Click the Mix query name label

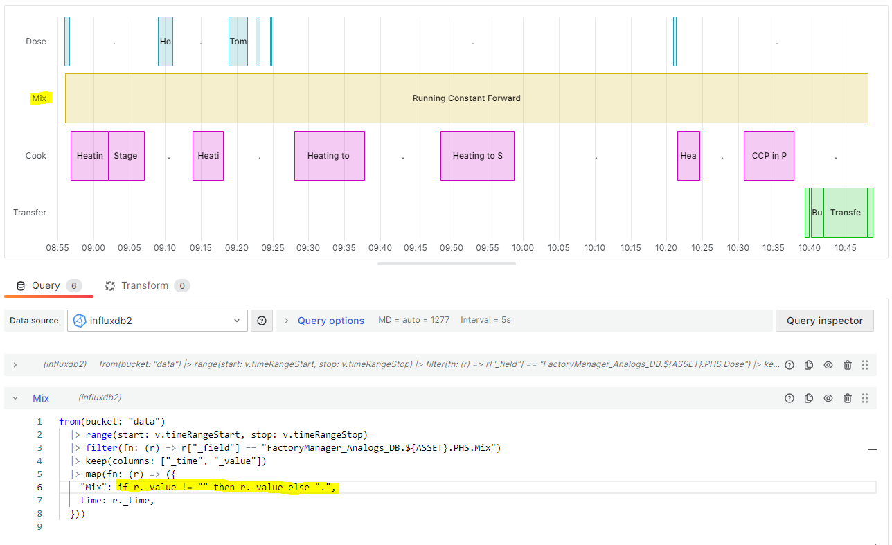coord(41,398)
